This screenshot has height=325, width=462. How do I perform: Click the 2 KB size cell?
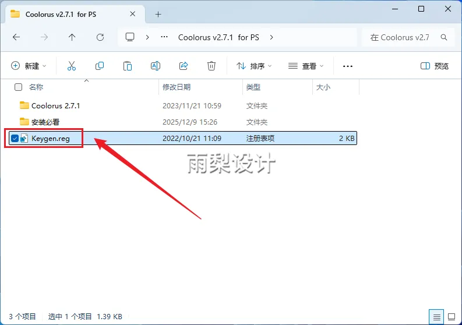(347, 138)
